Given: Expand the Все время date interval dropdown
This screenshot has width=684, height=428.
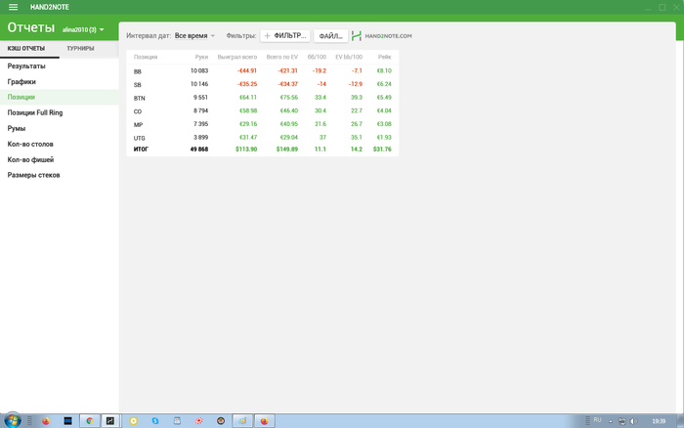Looking at the screenshot, I should coord(194,36).
